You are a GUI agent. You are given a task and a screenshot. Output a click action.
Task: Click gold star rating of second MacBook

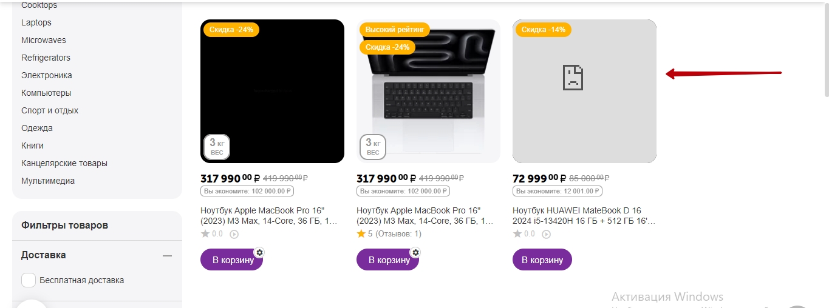click(361, 234)
